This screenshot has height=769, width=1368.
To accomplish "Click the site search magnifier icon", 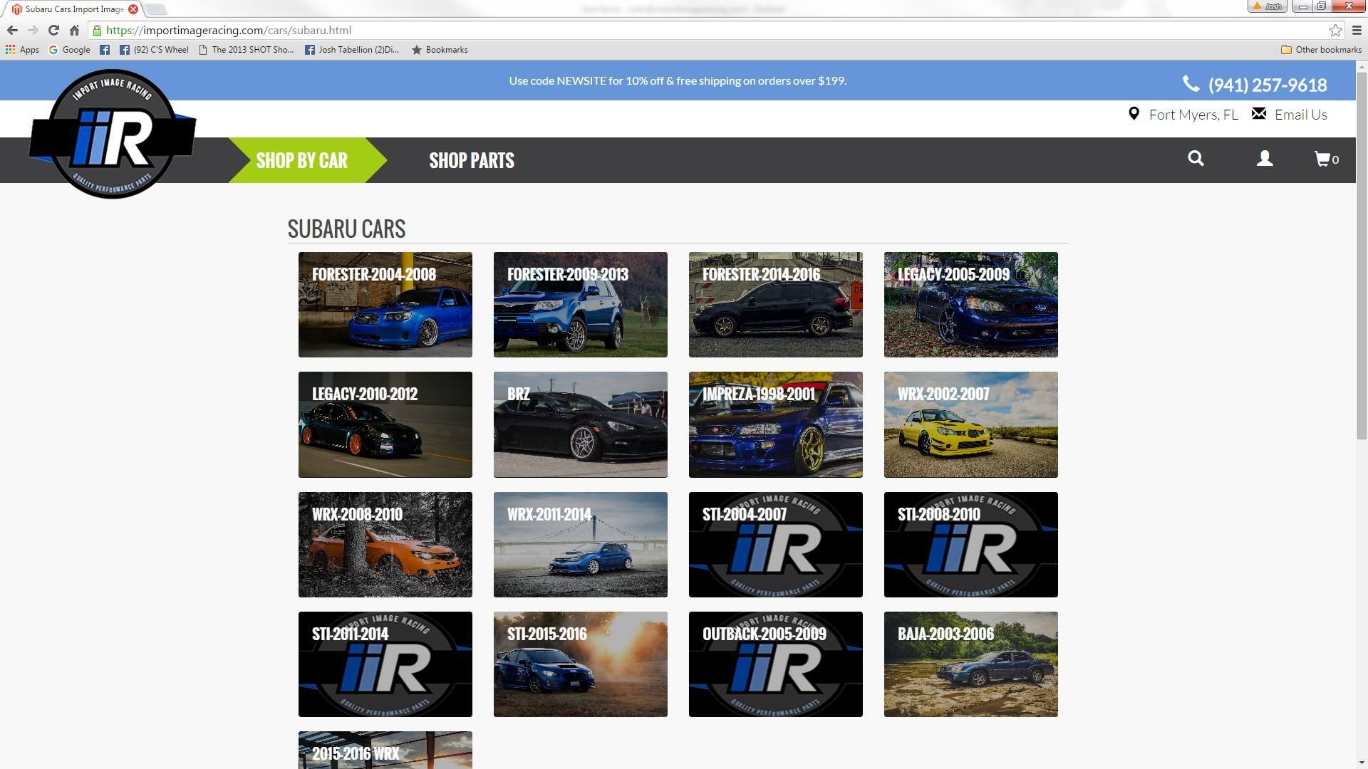I will point(1196,159).
